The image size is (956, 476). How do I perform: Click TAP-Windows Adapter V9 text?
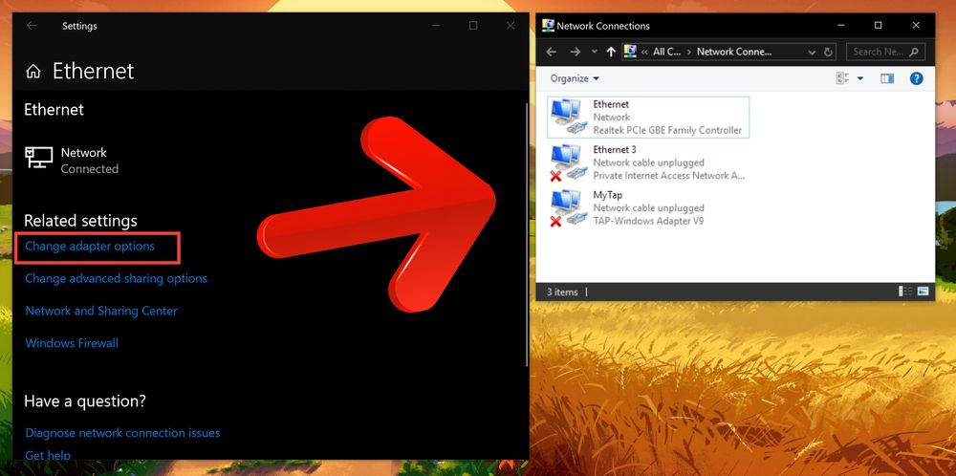(x=648, y=221)
